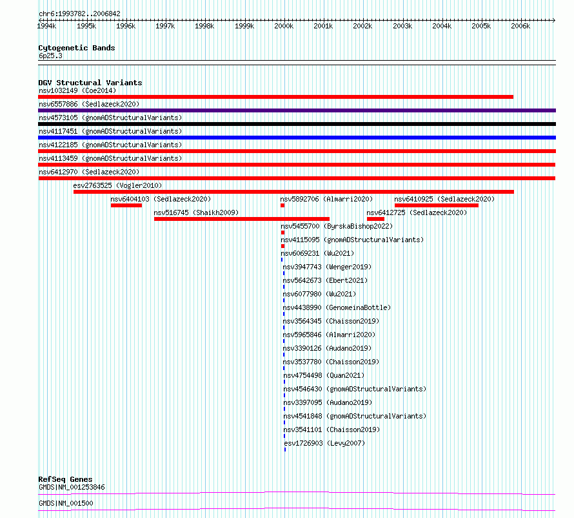Click esv1726903 (Levy2007) label
The width and height of the screenshot is (574, 518).
(x=324, y=443)
